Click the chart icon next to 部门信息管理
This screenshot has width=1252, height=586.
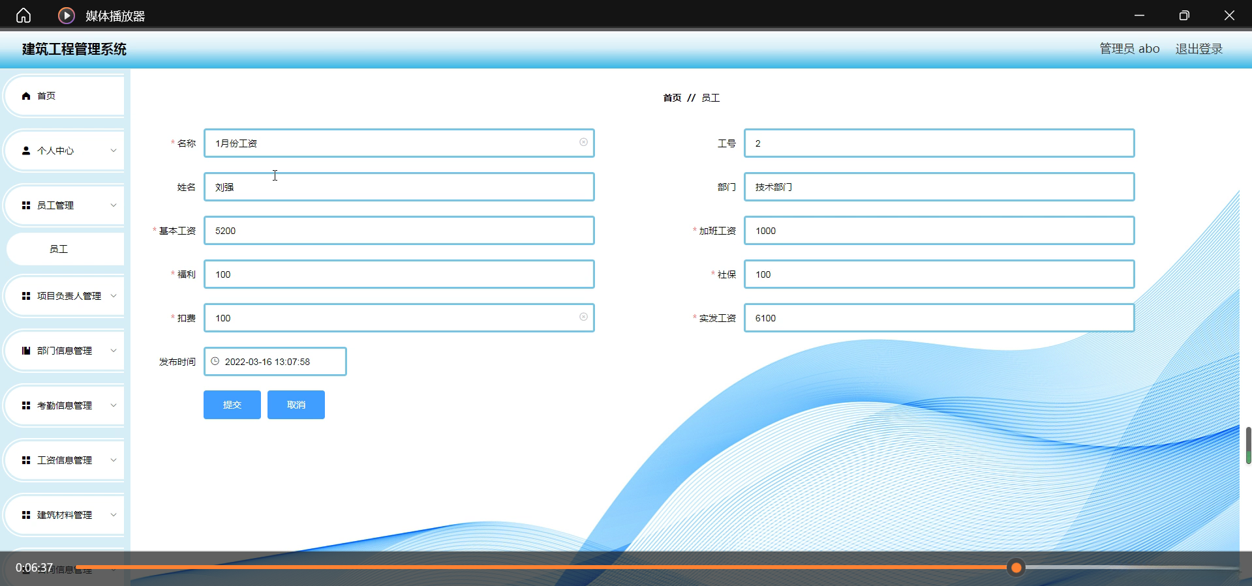click(26, 351)
